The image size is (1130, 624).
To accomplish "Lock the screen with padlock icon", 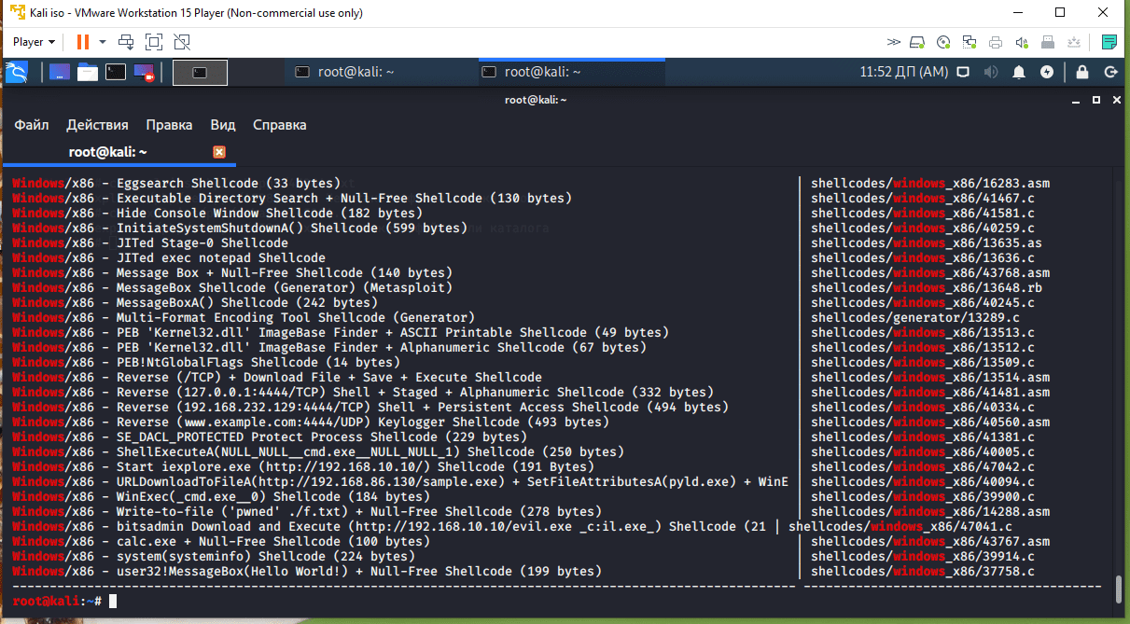I will (x=1082, y=72).
